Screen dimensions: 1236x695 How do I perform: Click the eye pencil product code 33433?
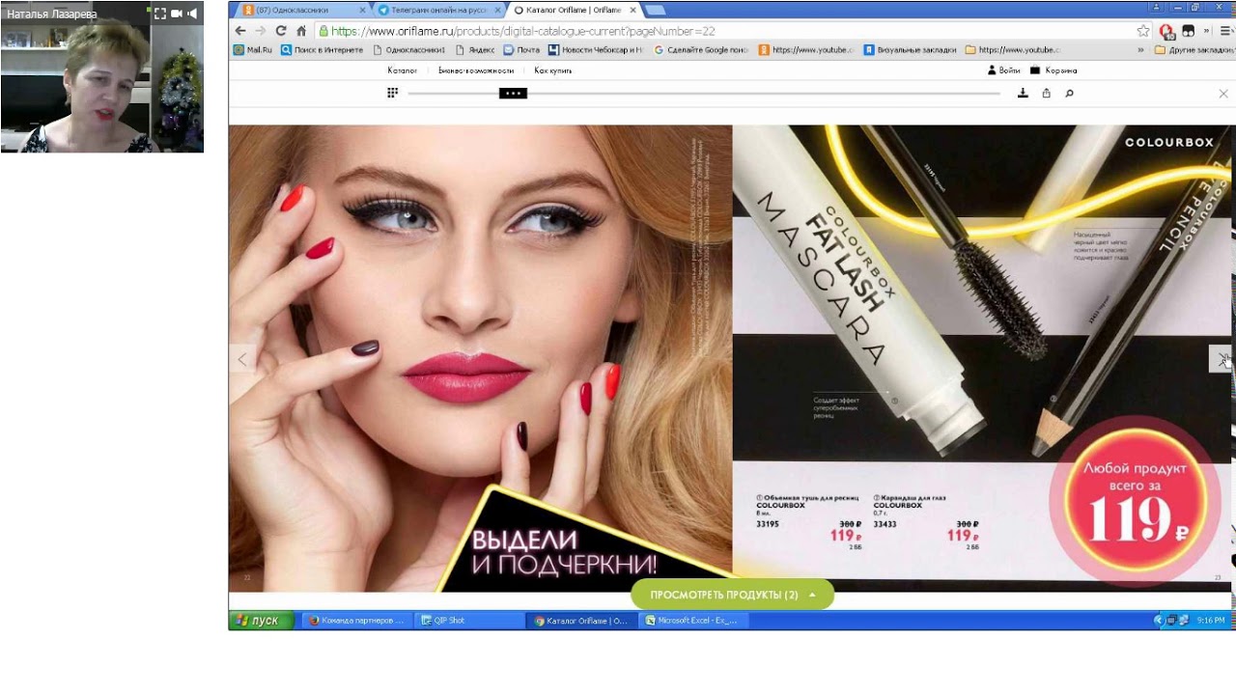click(885, 524)
